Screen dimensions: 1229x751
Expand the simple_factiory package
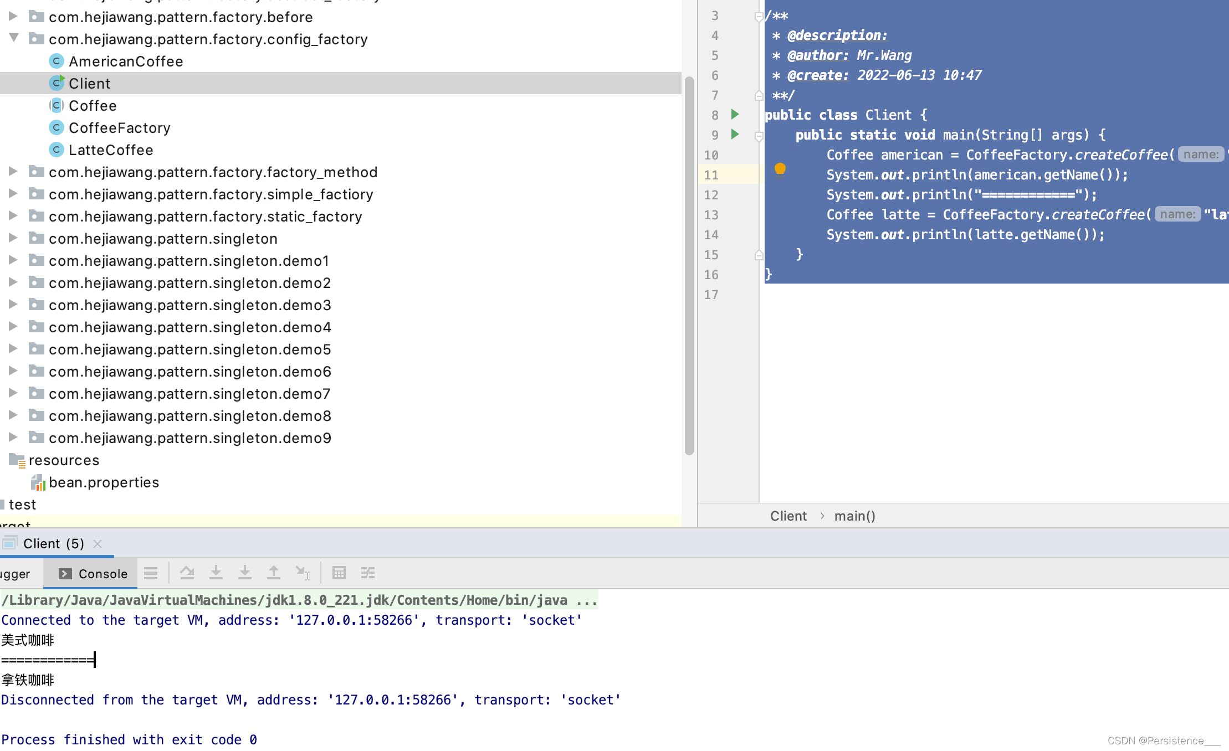pos(13,194)
